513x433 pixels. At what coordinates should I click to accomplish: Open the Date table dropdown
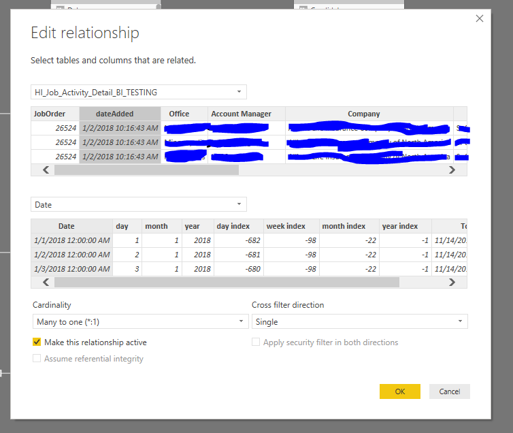pos(139,204)
